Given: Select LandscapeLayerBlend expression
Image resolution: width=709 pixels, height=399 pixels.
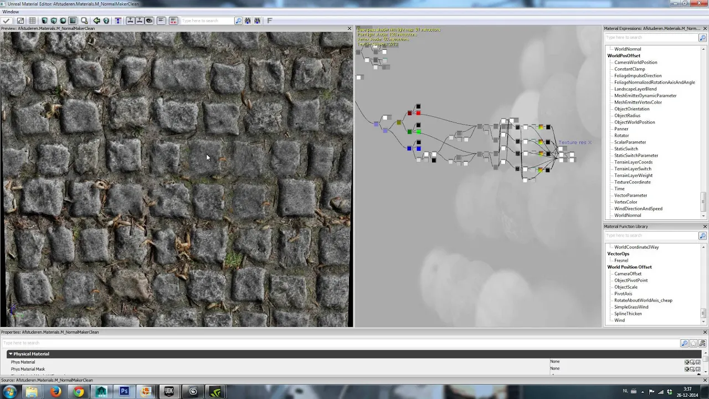Looking at the screenshot, I should [x=635, y=89].
